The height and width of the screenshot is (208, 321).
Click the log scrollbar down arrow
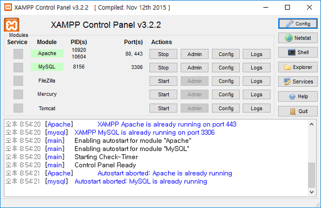(x=312, y=192)
